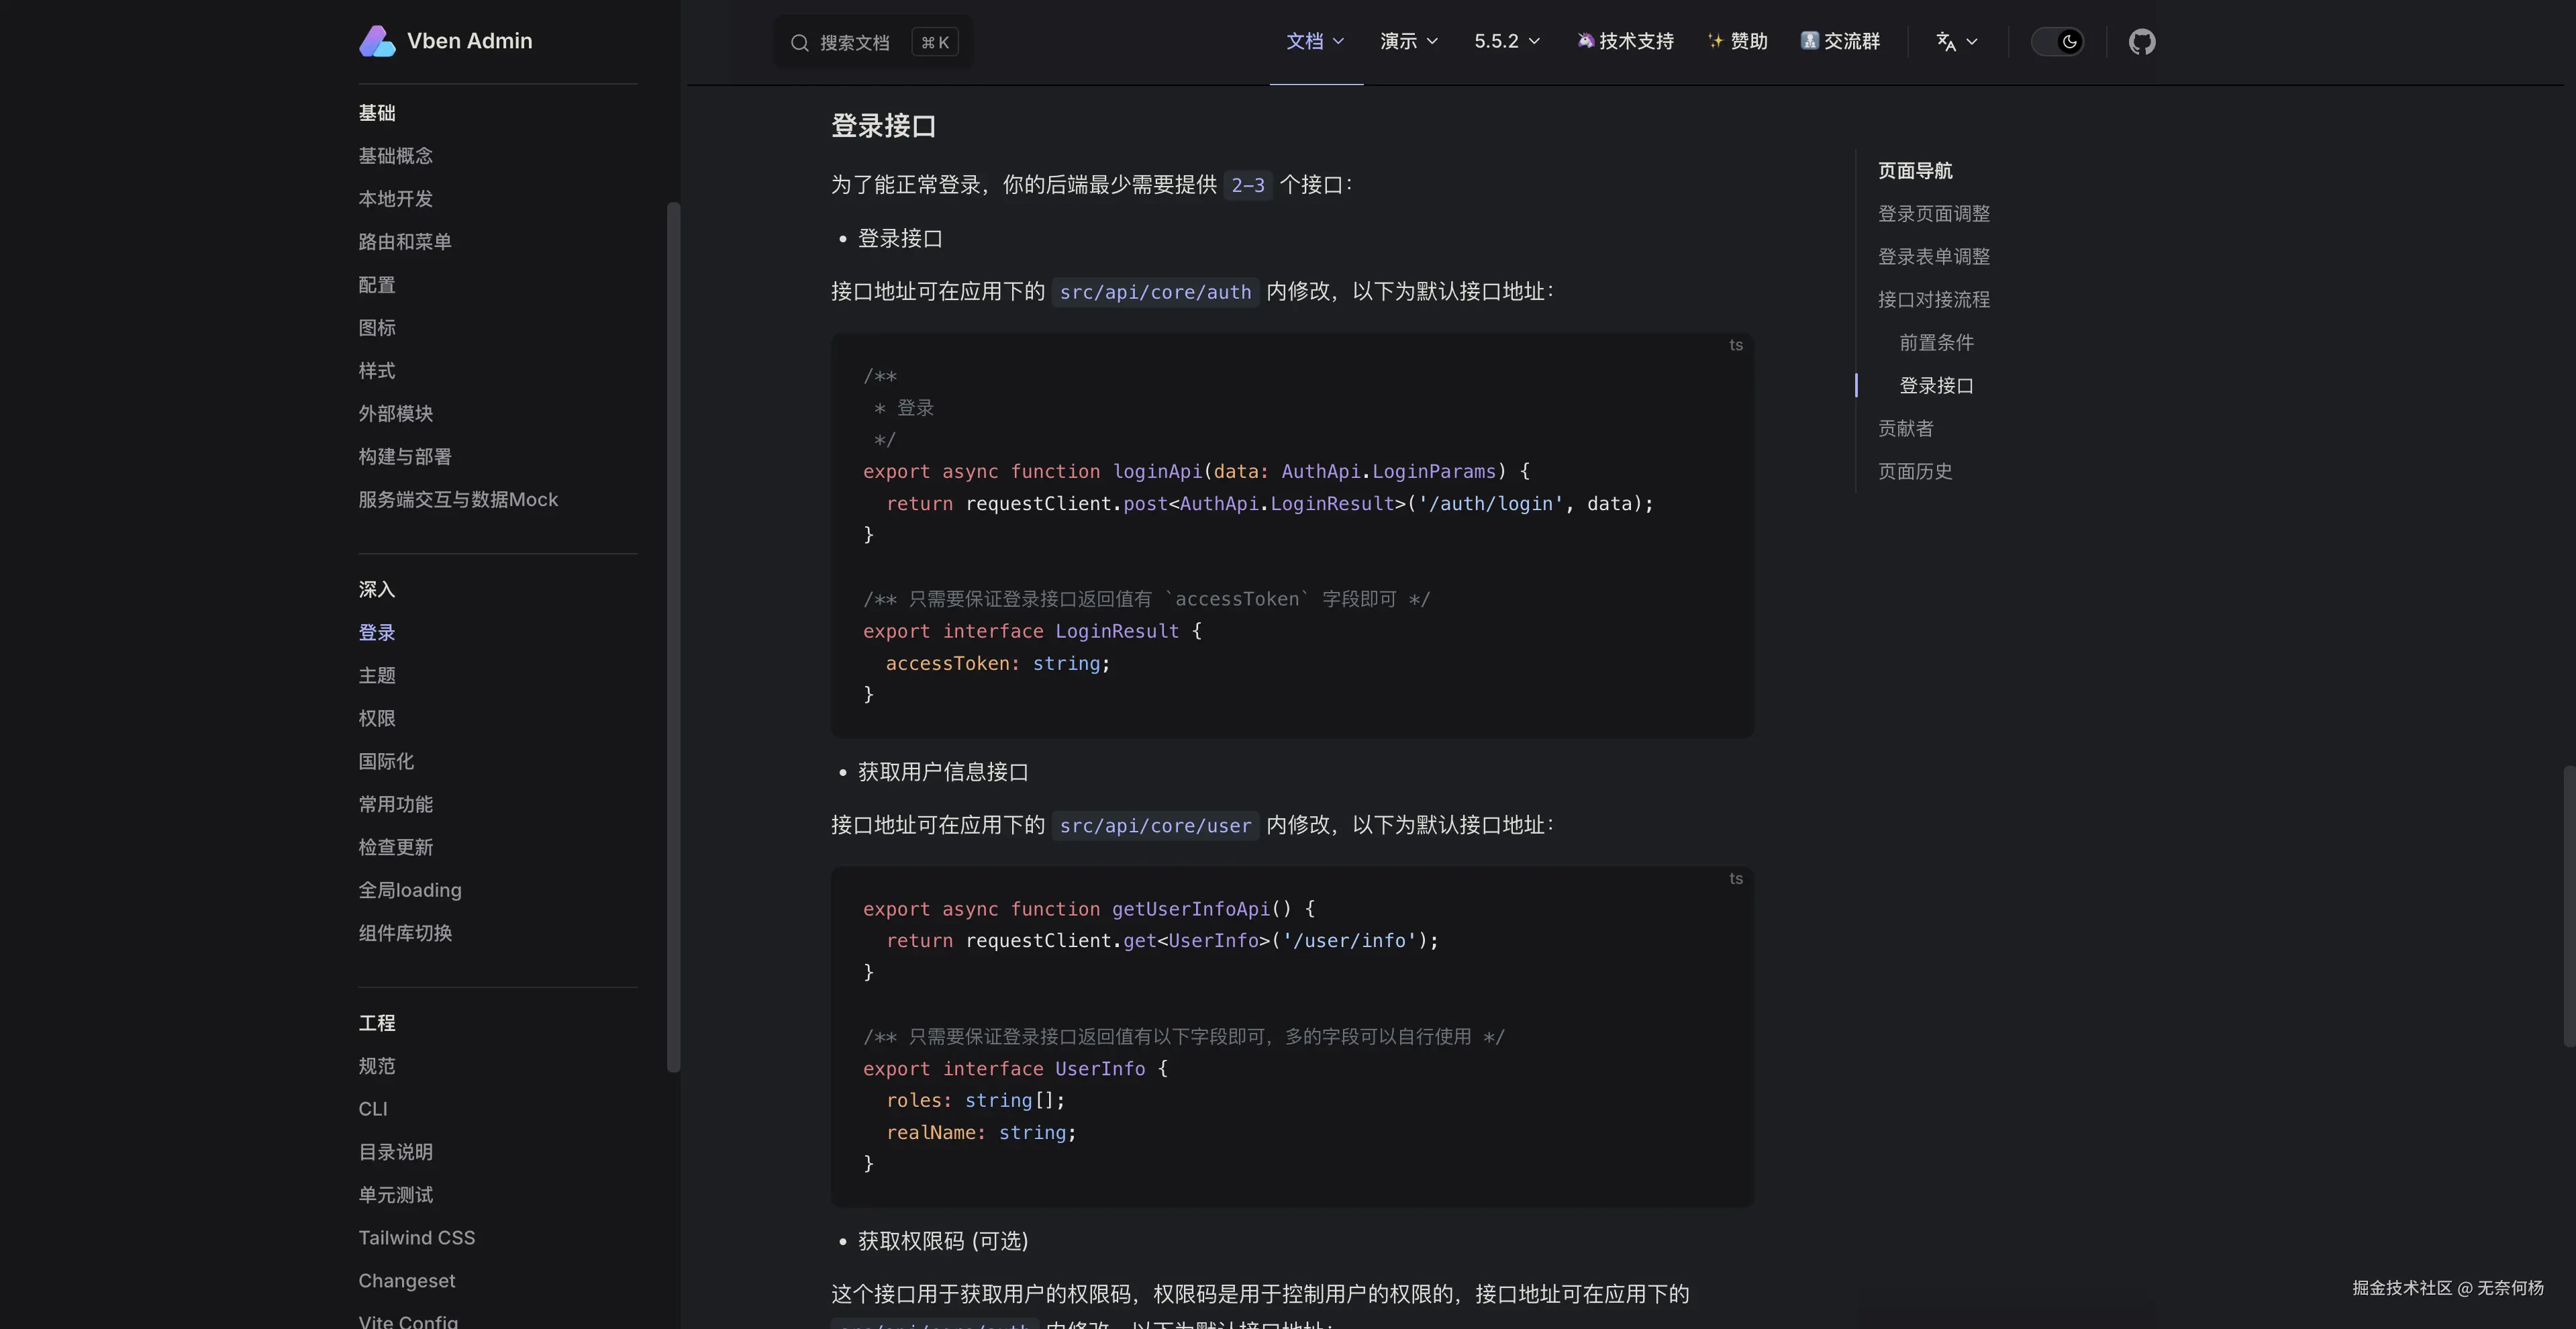Click the Vben Admin logo icon
The width and height of the screenshot is (2576, 1329).
(x=377, y=41)
